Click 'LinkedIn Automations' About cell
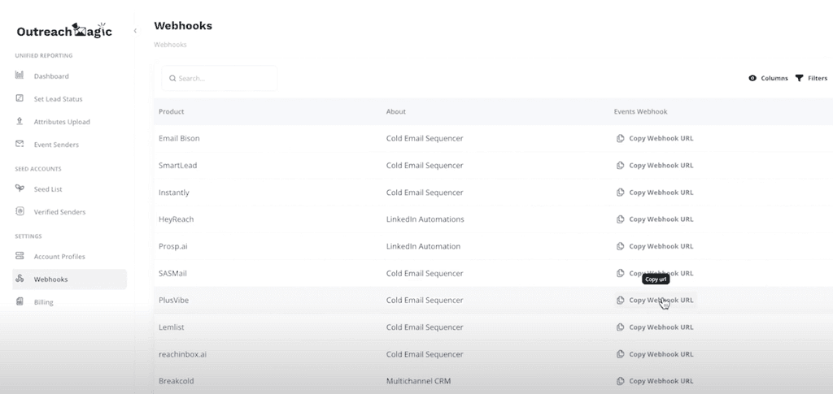 tap(425, 219)
